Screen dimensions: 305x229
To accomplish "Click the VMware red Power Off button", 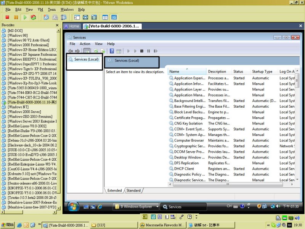I will click(x=7, y=17).
